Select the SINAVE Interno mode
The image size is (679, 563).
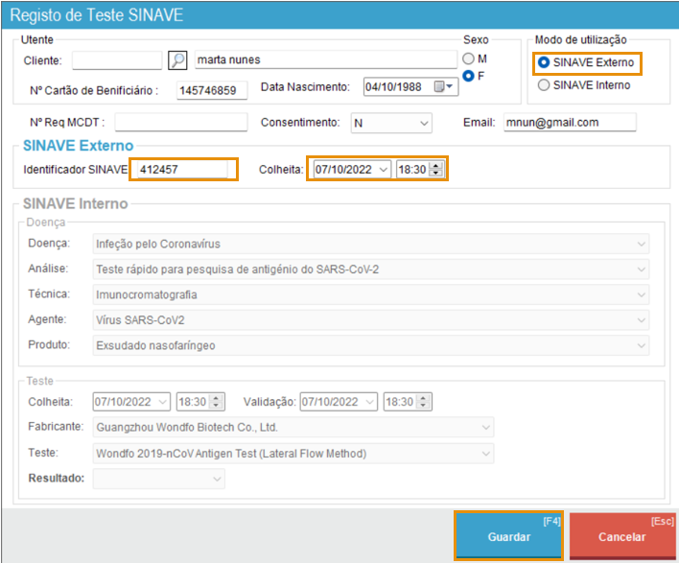pyautogui.click(x=545, y=85)
